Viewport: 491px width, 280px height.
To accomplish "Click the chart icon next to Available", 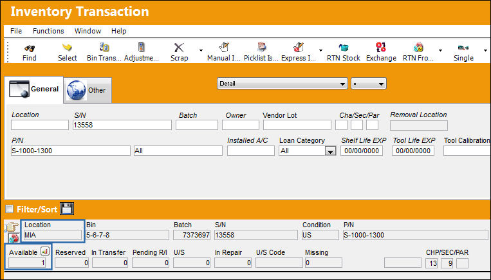I will pyautogui.click(x=45, y=251).
